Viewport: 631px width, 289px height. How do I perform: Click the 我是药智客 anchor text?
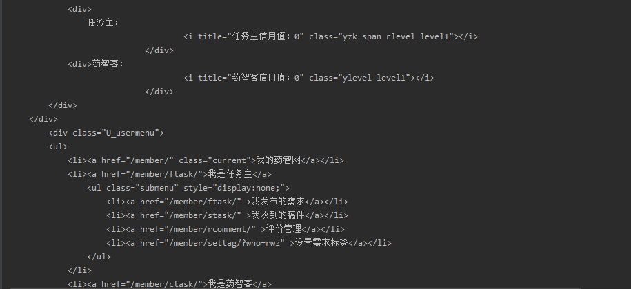(x=230, y=284)
